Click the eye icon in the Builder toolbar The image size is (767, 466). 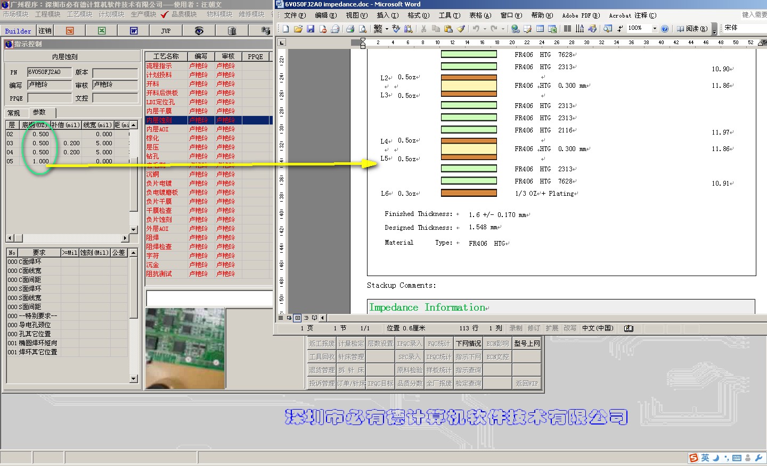[199, 31]
